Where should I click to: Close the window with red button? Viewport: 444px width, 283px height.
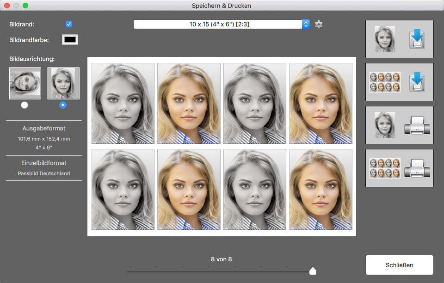coord(7,6)
